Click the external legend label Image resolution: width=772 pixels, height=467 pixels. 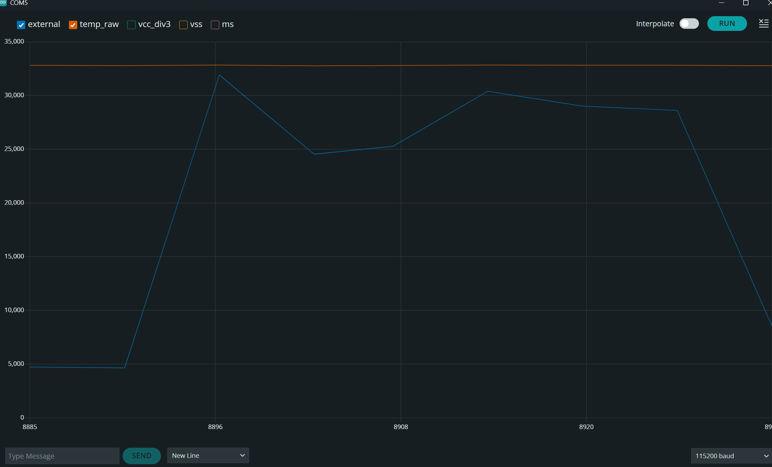click(44, 24)
